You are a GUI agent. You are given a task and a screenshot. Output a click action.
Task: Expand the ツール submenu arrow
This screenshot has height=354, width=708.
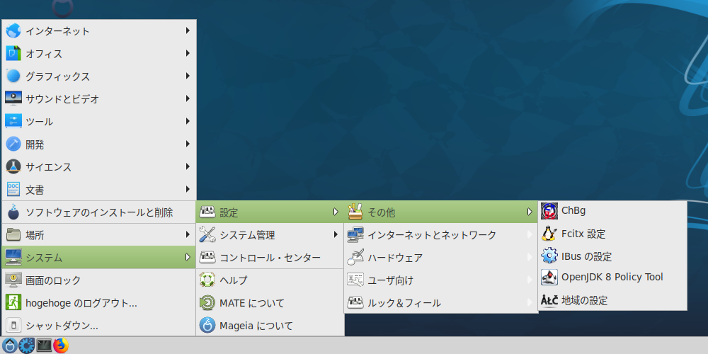(188, 122)
